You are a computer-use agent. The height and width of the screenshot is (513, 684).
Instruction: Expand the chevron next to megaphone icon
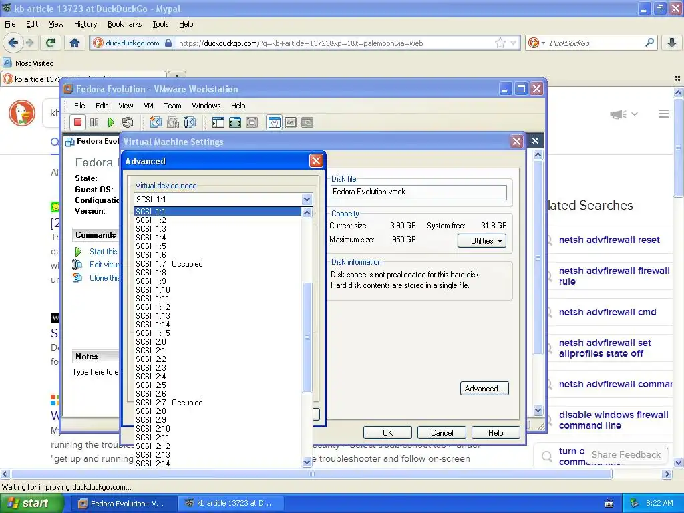tap(635, 114)
